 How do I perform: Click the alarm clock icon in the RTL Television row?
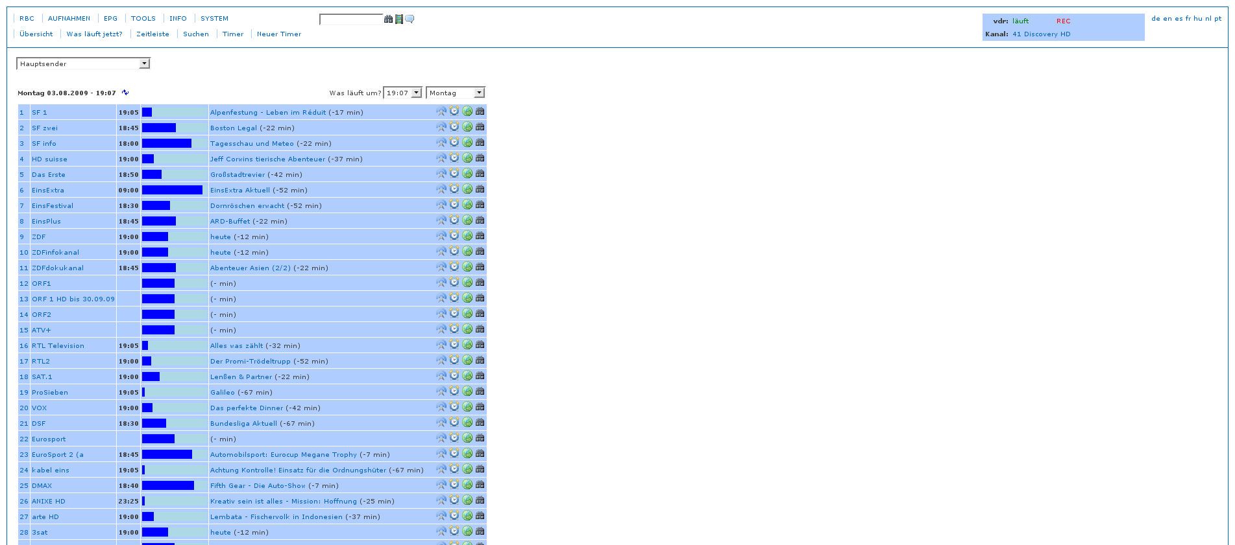point(454,345)
